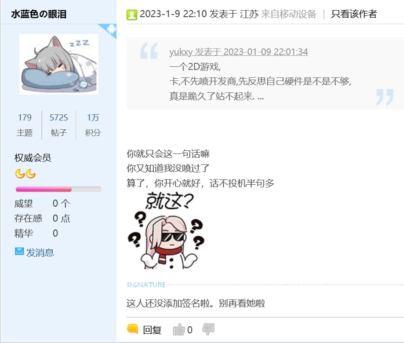
Task: View the 5725 帖子 posts count
Action: click(59, 125)
